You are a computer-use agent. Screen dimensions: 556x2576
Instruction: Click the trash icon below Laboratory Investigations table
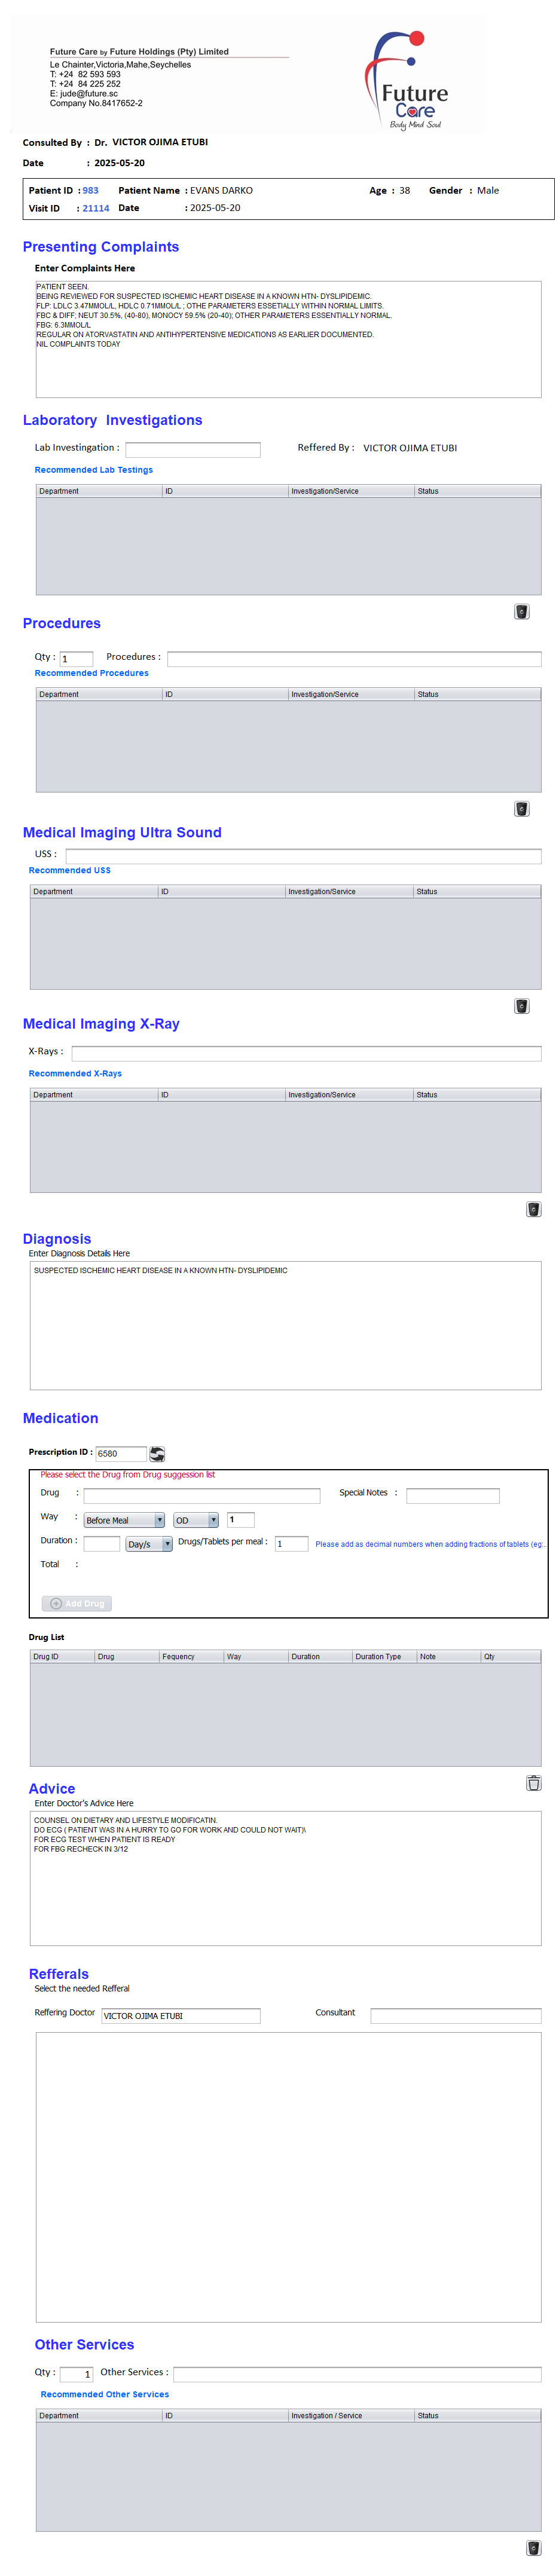(x=521, y=612)
